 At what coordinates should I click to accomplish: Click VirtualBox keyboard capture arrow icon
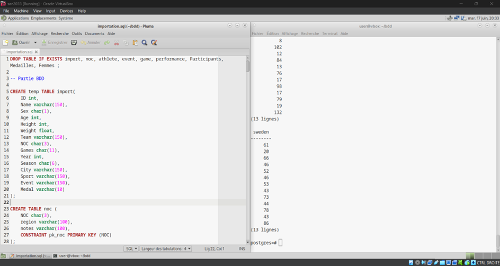point(474,263)
